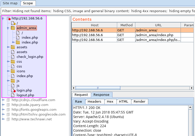This screenshot has height=136, width=195.
Task: Expand the http://www.technawi.net host
Action: (x=3, y=119)
